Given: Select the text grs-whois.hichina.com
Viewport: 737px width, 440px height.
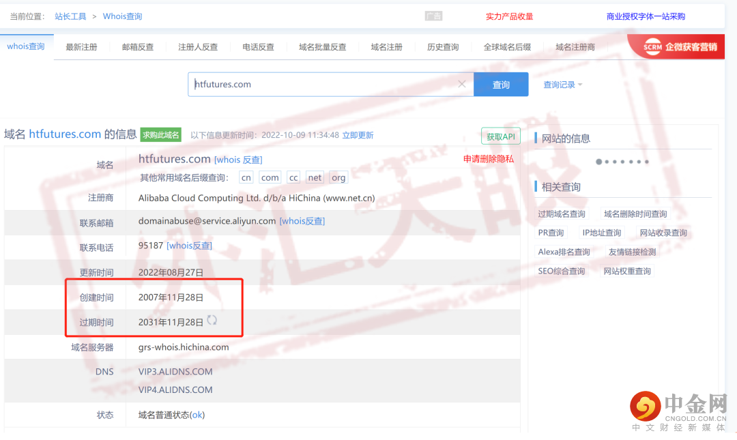Looking at the screenshot, I should [184, 347].
